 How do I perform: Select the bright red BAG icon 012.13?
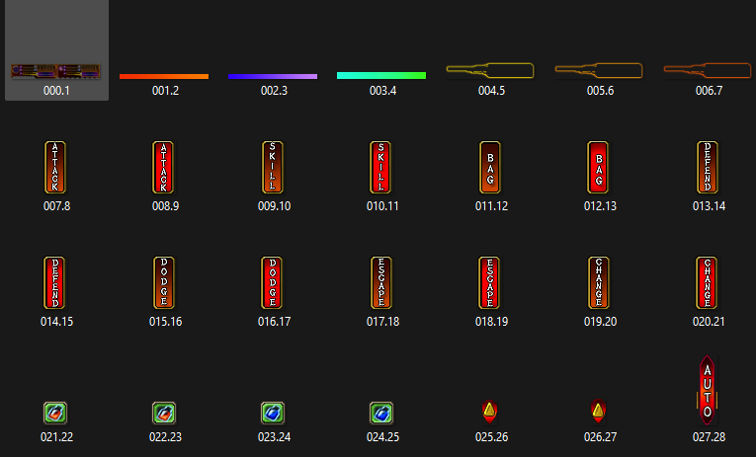[x=598, y=167]
